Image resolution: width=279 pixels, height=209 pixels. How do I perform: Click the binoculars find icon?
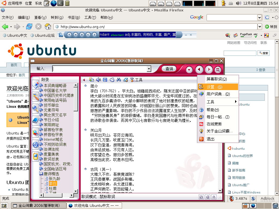[119, 80]
